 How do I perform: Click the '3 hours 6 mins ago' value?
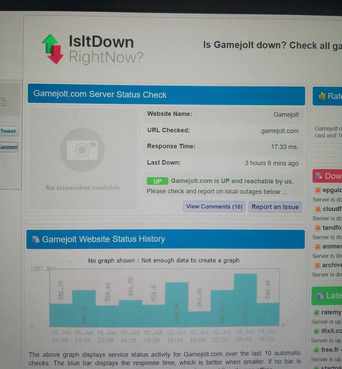coord(272,163)
